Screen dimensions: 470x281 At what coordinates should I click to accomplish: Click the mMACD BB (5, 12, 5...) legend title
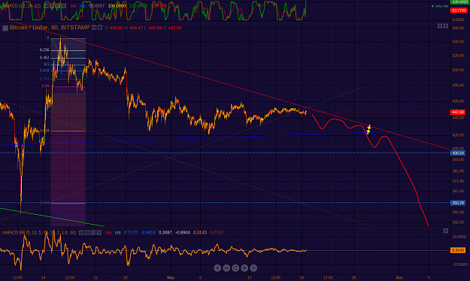tap(39, 232)
